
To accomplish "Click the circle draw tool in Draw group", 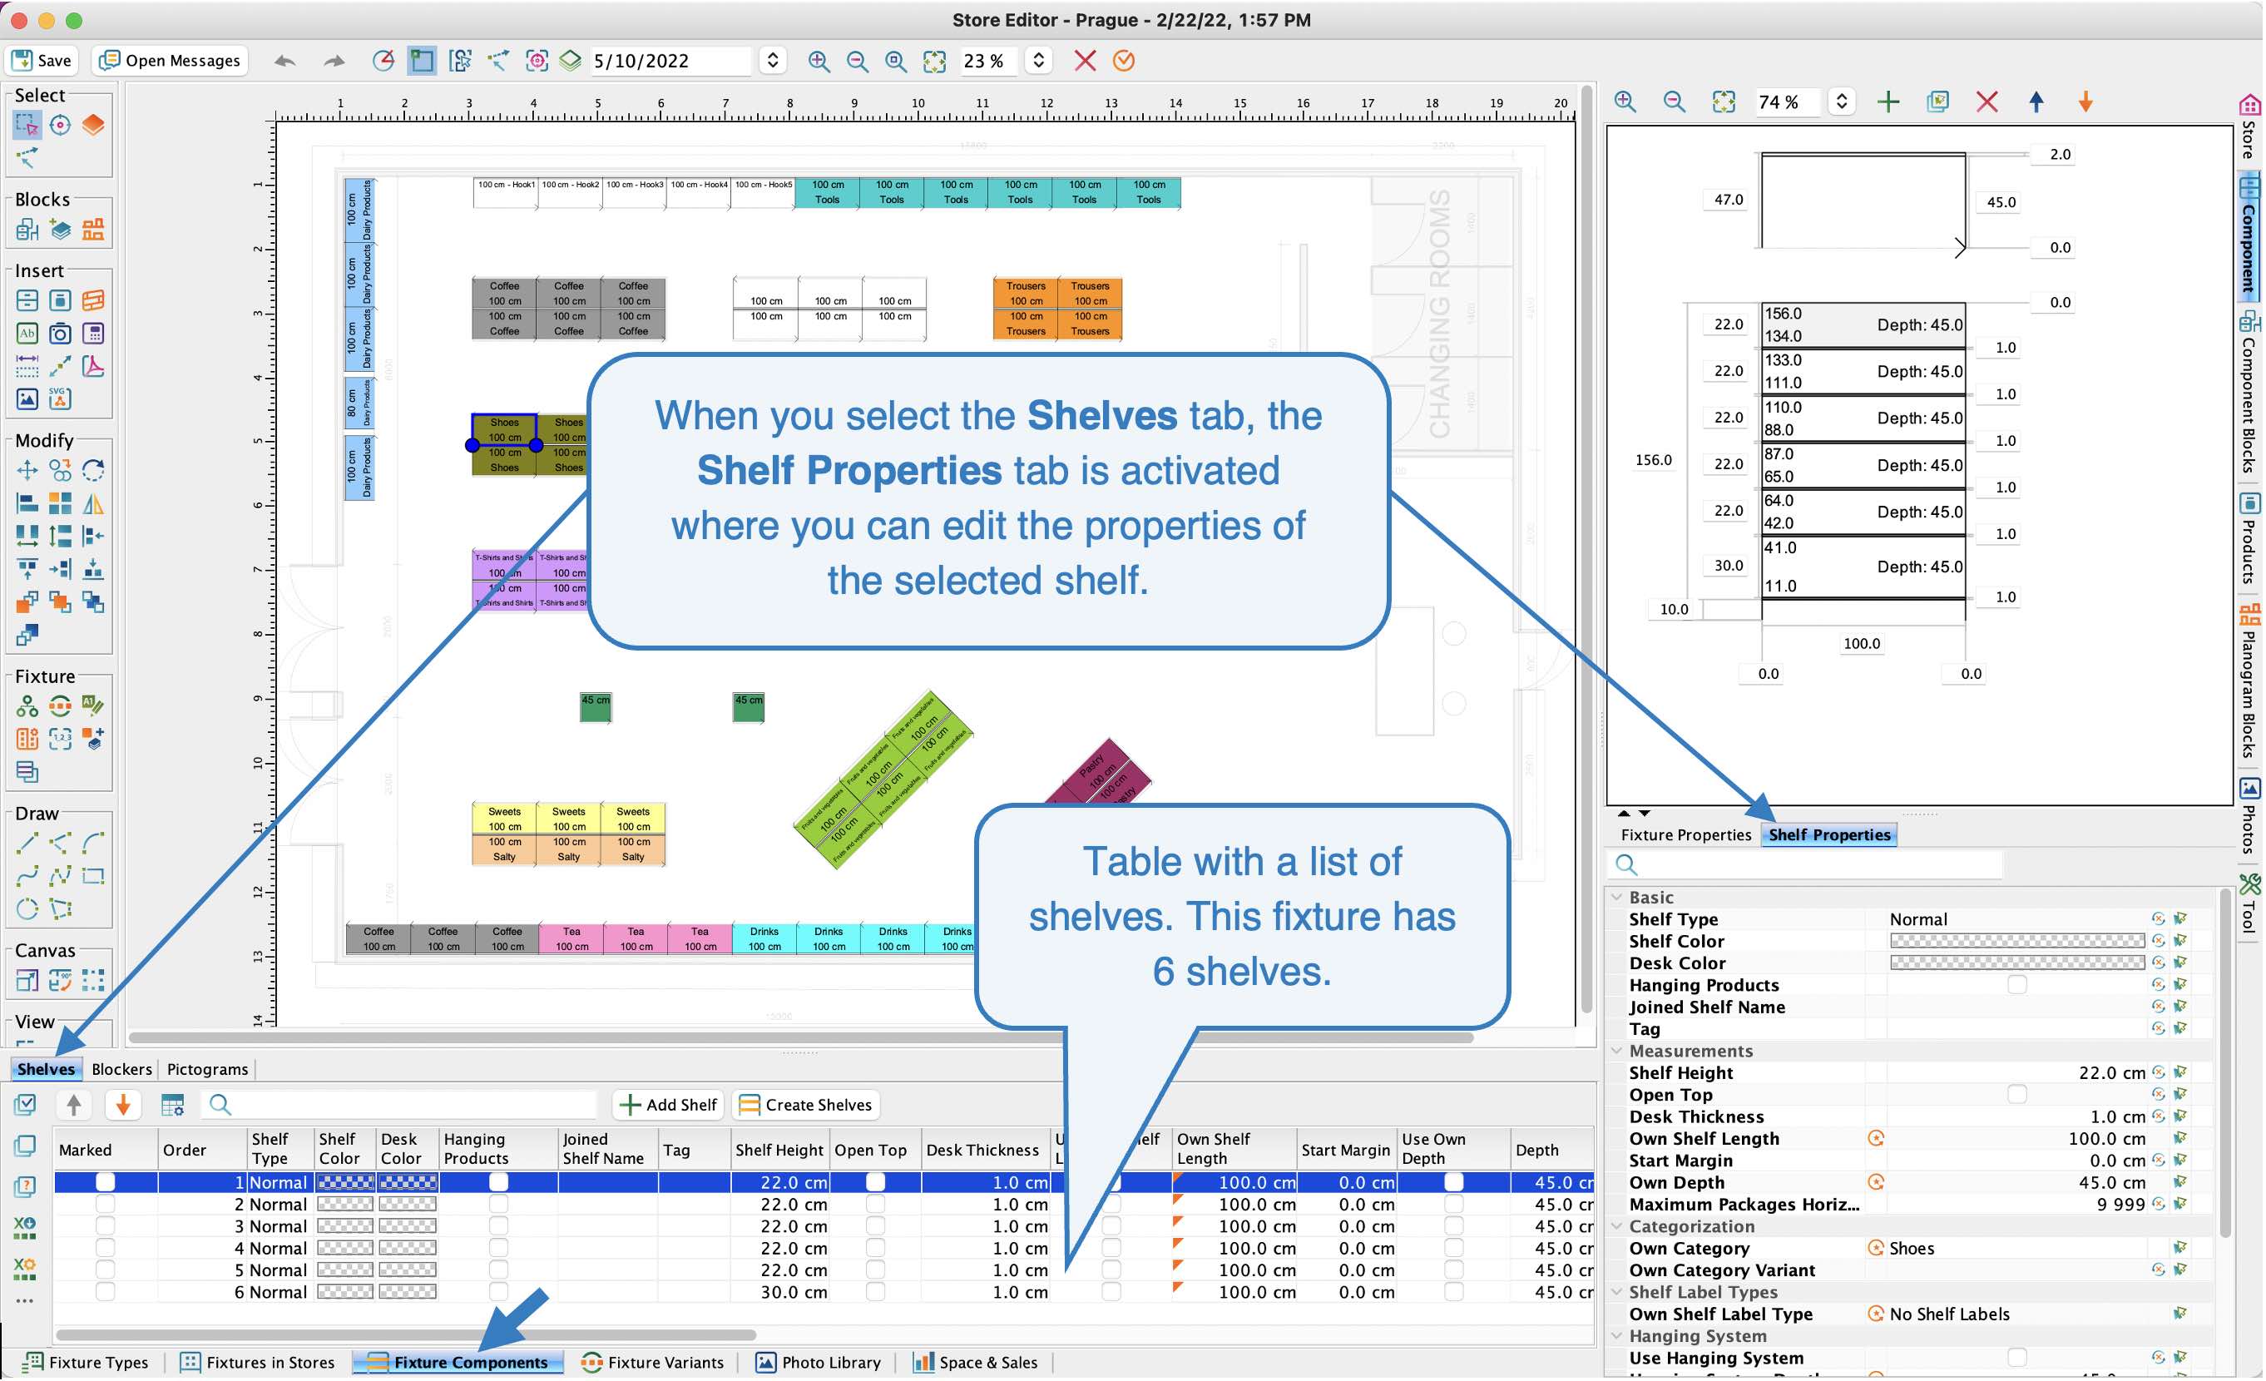I will pyautogui.click(x=27, y=909).
